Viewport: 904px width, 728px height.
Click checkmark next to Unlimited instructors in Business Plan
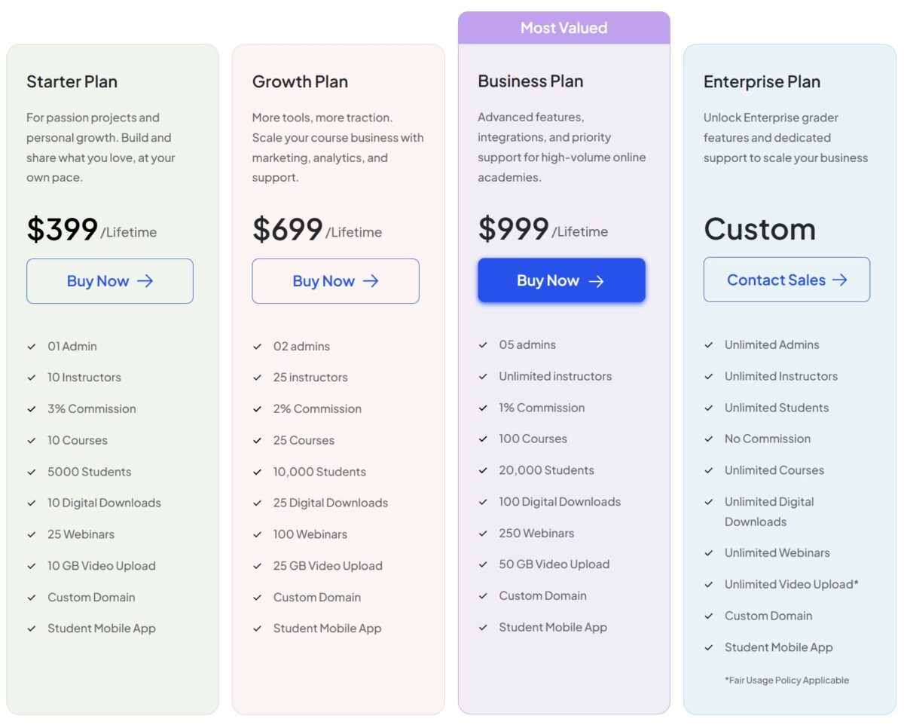click(x=483, y=376)
